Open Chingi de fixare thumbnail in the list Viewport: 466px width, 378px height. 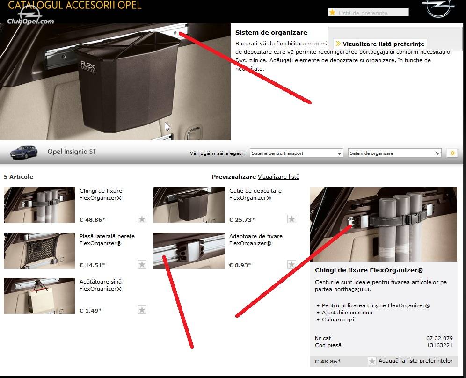pyautogui.click(x=39, y=205)
